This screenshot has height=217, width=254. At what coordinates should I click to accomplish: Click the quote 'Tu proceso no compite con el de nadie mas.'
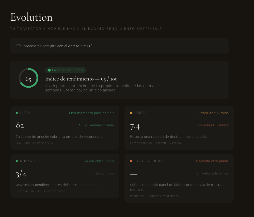tap(54, 46)
